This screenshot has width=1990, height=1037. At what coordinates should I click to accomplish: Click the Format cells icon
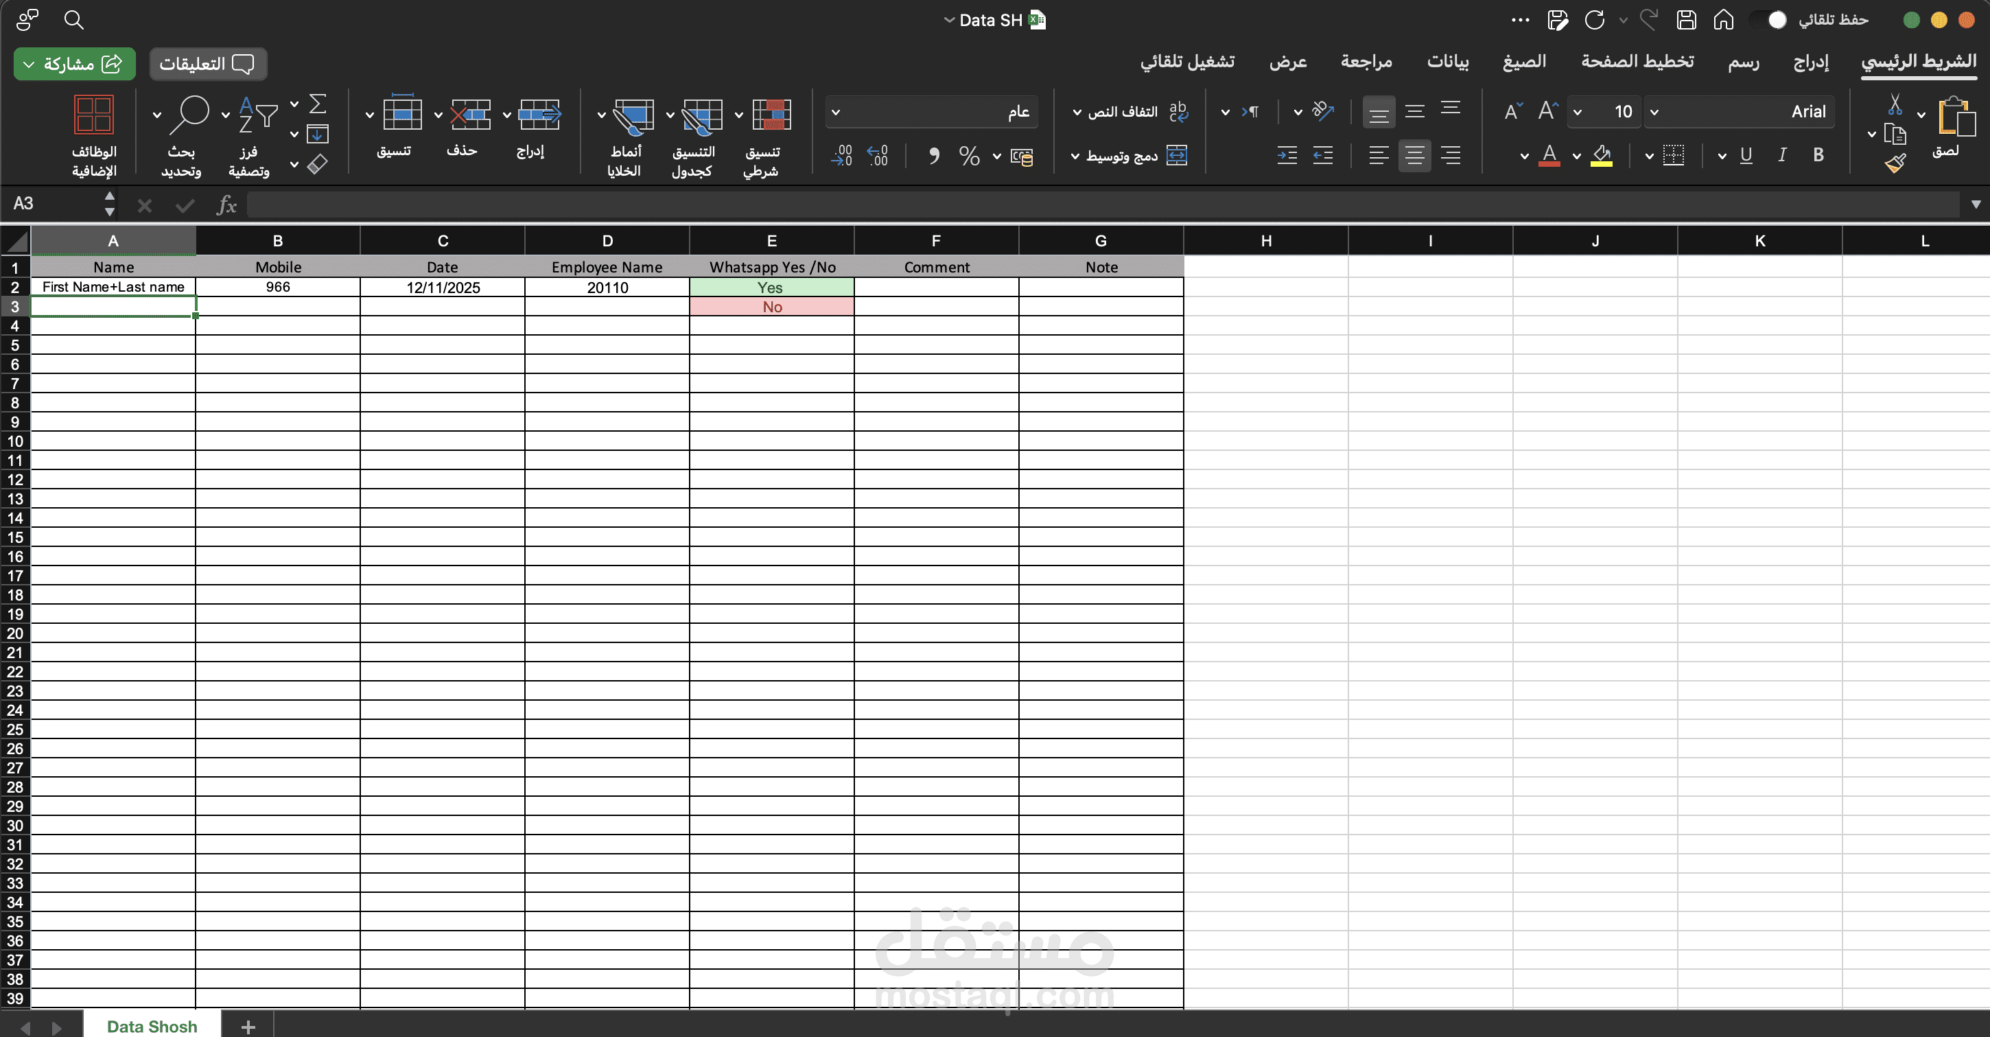click(x=403, y=114)
